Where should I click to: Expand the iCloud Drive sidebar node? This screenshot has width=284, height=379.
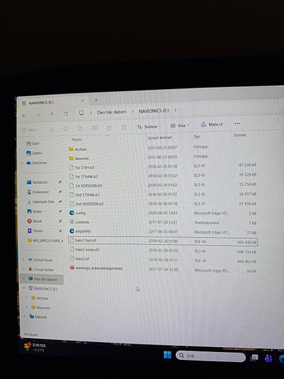click(x=24, y=260)
